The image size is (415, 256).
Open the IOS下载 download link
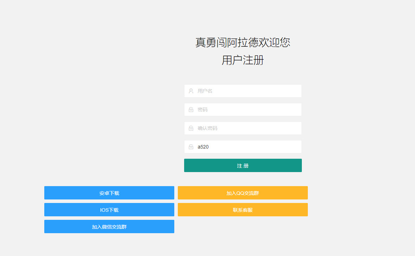coord(109,209)
